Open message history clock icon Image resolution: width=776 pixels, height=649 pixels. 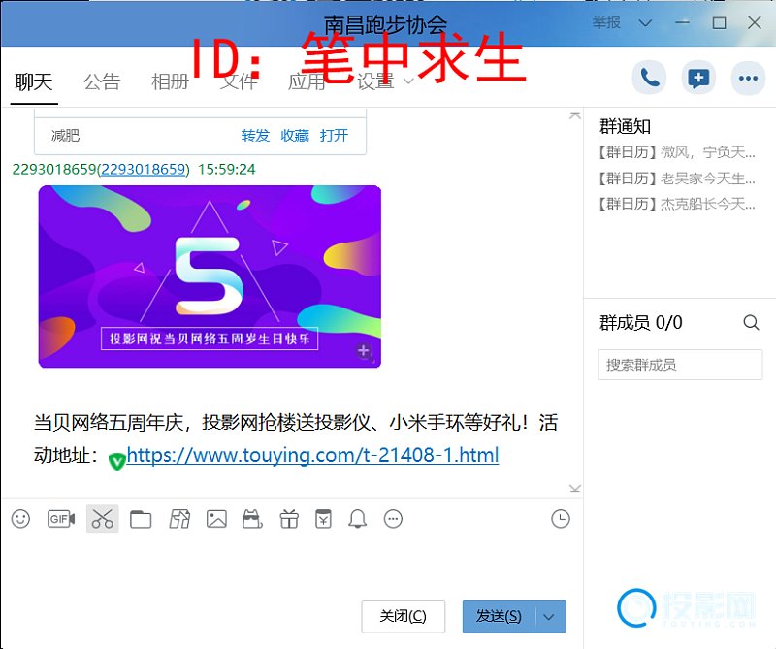[561, 519]
